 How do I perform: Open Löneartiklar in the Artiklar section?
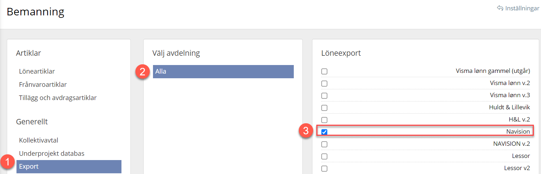coord(37,71)
